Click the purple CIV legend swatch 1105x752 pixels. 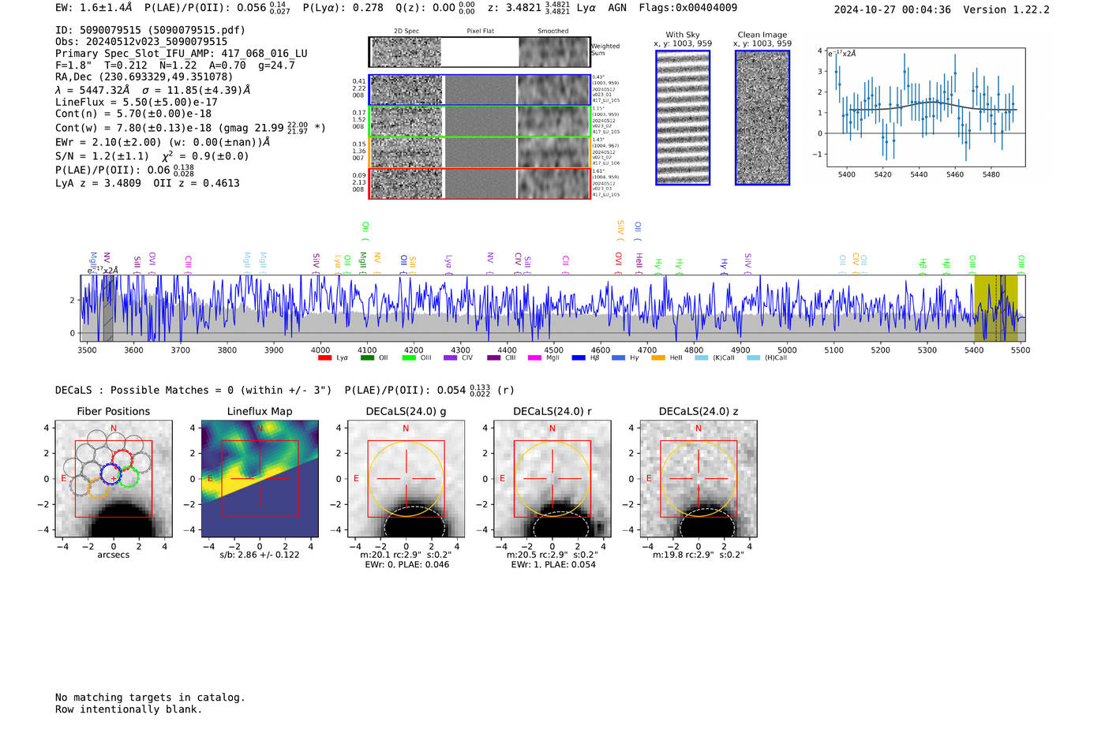tap(451, 357)
